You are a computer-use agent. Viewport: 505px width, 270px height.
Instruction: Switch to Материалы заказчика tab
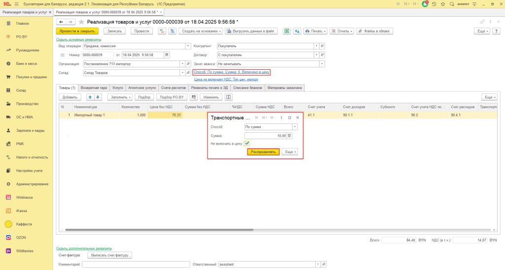point(285,88)
